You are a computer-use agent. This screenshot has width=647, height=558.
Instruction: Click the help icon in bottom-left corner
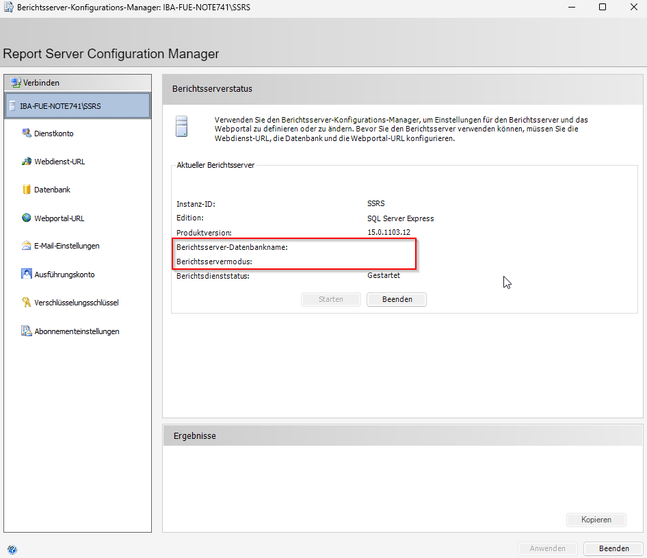tap(12, 549)
